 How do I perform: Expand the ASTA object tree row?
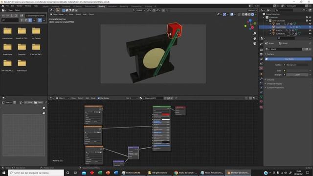(270, 24)
